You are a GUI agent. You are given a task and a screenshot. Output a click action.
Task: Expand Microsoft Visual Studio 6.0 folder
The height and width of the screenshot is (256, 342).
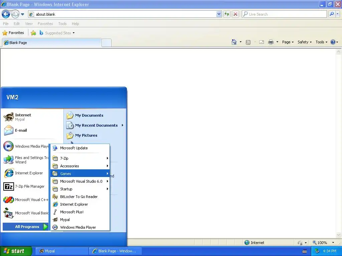click(x=80, y=181)
